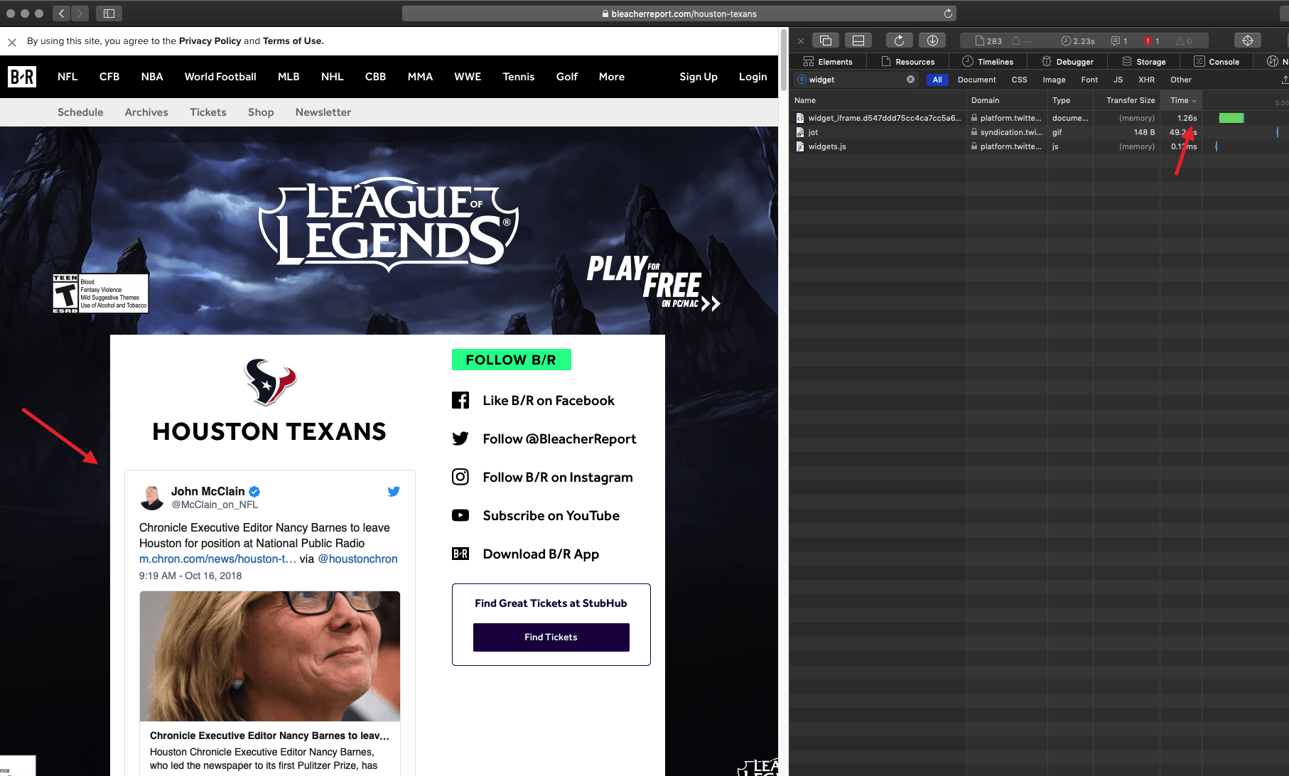Reload the page from the inspector toolbar

coord(899,41)
